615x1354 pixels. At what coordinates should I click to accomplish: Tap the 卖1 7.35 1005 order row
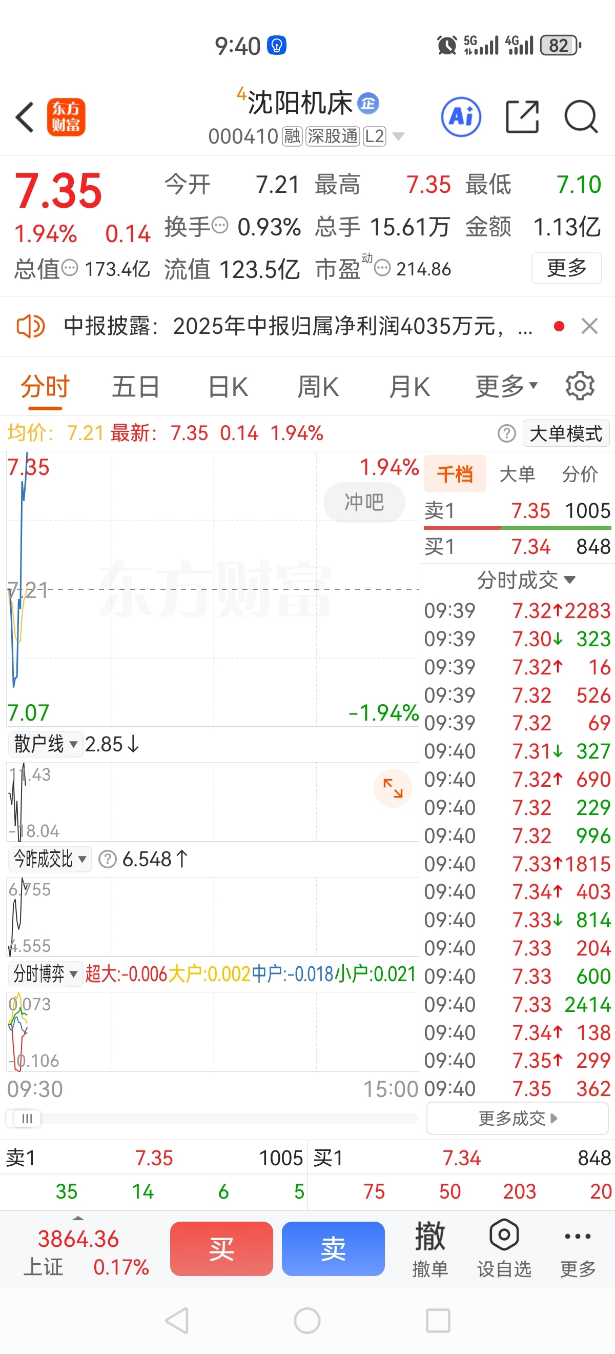coord(517,511)
